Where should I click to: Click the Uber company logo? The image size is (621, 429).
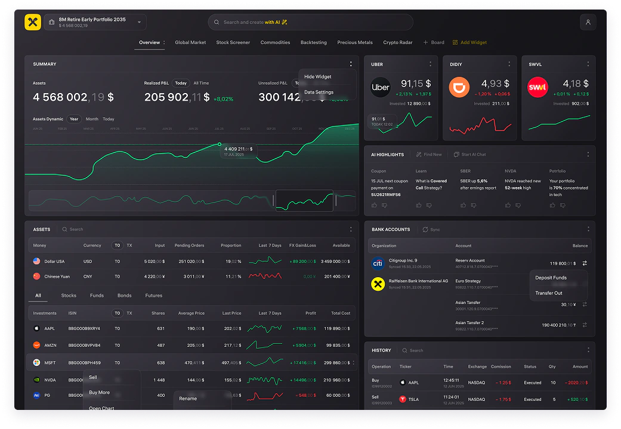(x=381, y=87)
